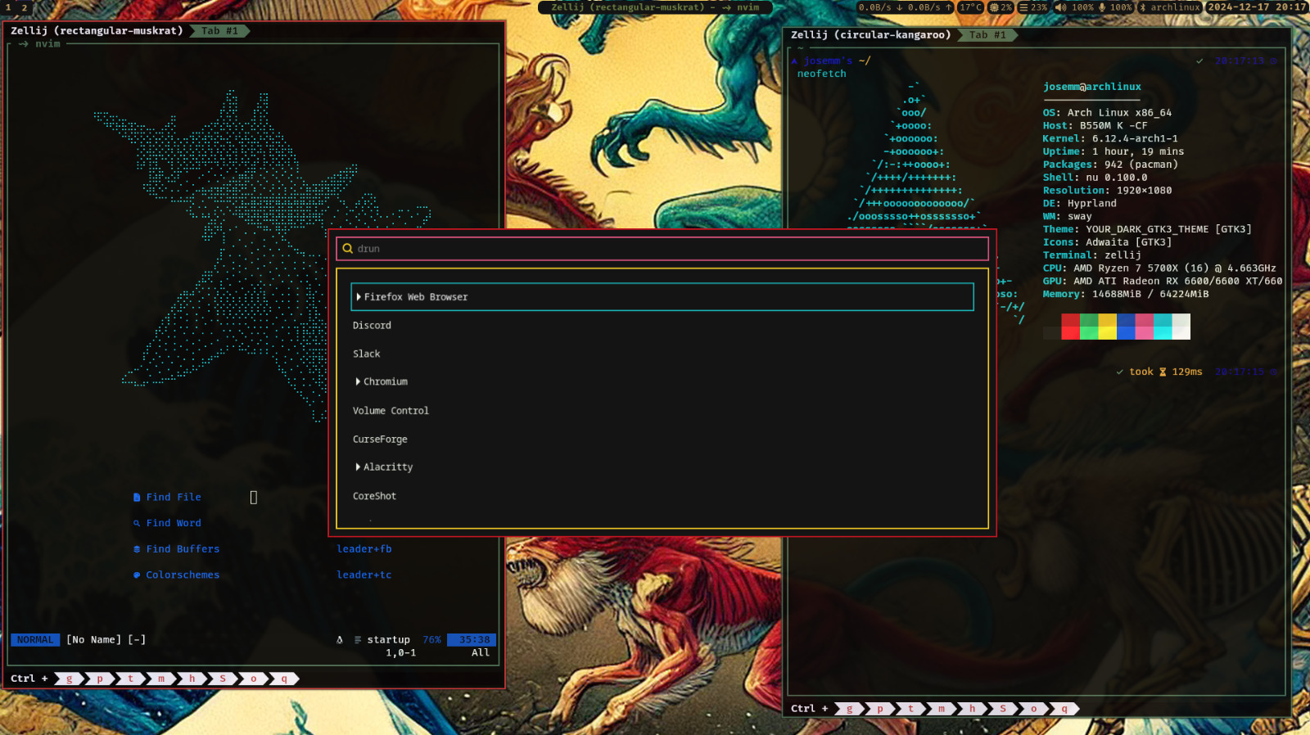Click the leader+fb shortcut hint
Image resolution: width=1310 pixels, height=735 pixels.
pos(364,549)
